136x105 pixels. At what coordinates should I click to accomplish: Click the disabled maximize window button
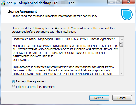tap(119, 2)
